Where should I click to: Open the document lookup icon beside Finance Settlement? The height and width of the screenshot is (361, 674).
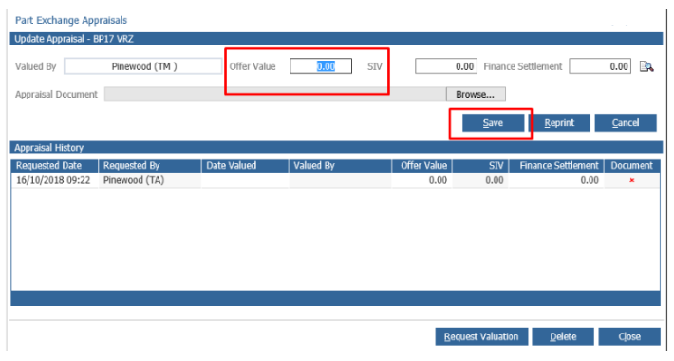pos(646,66)
